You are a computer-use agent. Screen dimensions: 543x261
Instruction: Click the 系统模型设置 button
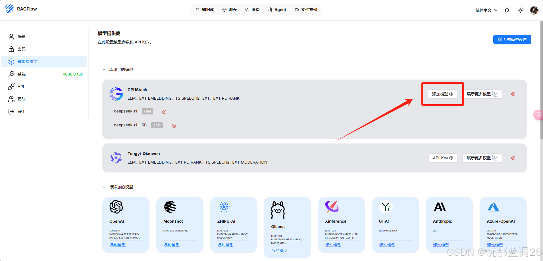click(512, 39)
